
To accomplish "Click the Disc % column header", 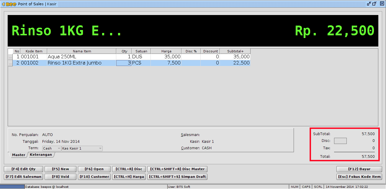I will click(191, 51).
